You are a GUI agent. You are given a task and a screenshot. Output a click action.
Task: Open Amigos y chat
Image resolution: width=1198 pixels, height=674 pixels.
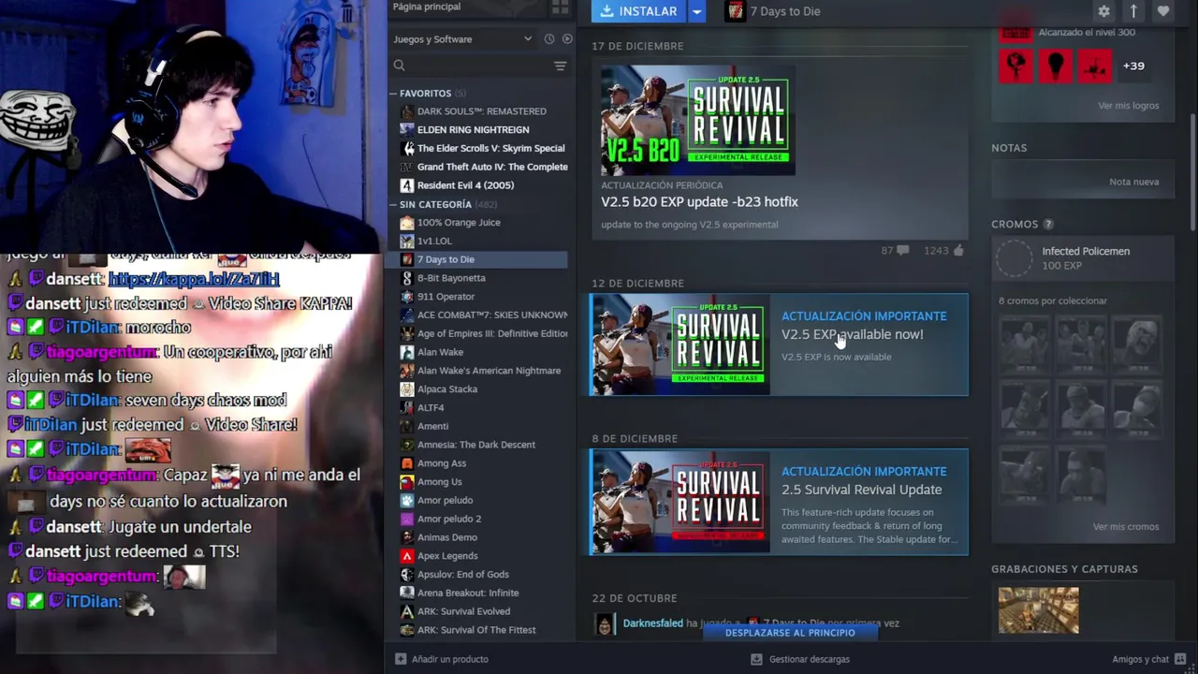[x=1149, y=659]
